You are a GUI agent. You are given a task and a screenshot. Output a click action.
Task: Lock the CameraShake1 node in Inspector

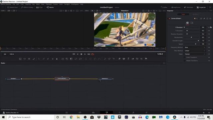click(x=207, y=19)
